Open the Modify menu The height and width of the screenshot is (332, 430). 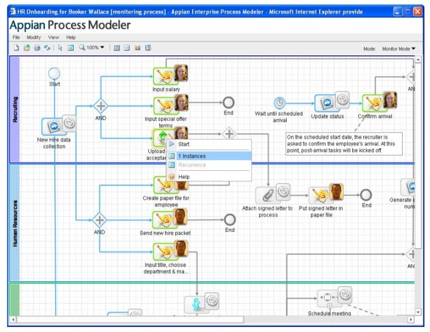tap(34, 38)
